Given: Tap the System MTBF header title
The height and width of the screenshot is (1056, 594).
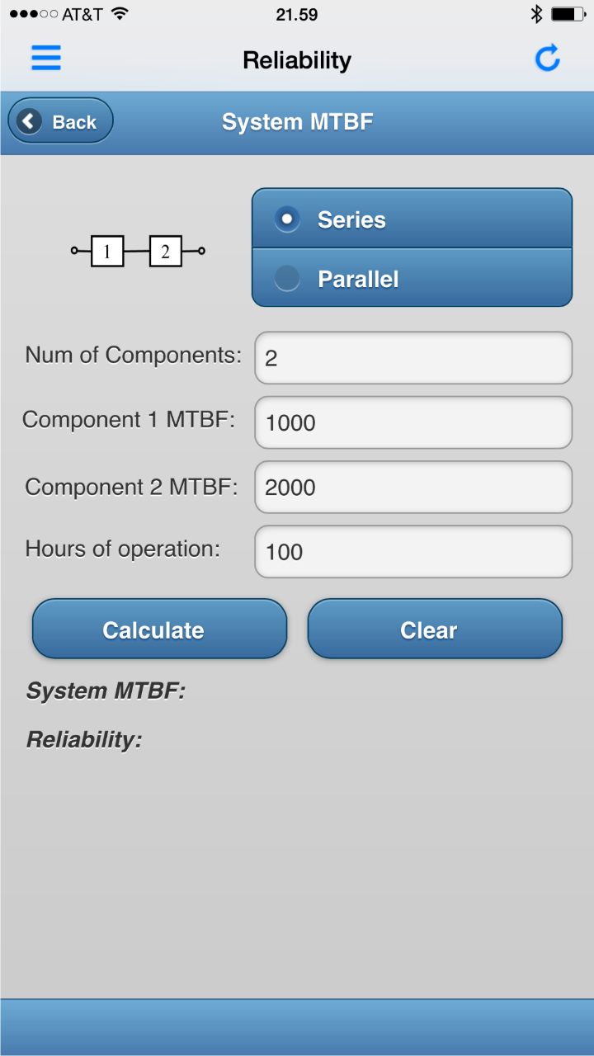Looking at the screenshot, I should [x=296, y=120].
